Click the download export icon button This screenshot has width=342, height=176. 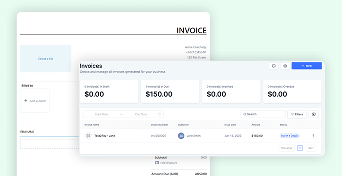coord(314,114)
